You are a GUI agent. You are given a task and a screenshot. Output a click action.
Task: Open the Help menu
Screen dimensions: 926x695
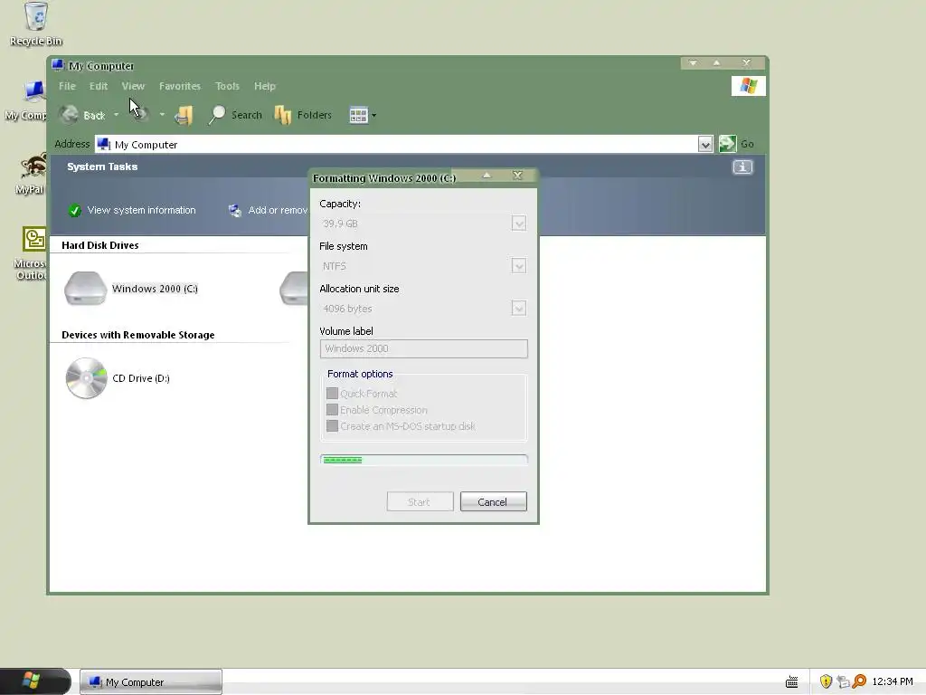(x=265, y=86)
